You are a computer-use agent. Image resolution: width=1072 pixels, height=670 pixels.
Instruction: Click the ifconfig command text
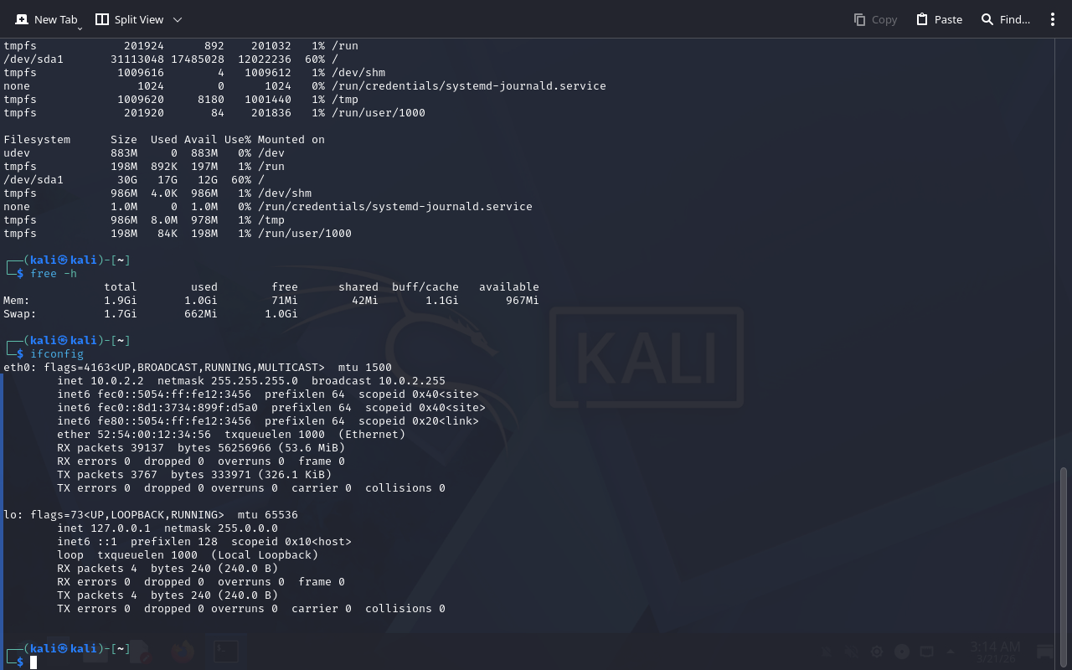57,354
